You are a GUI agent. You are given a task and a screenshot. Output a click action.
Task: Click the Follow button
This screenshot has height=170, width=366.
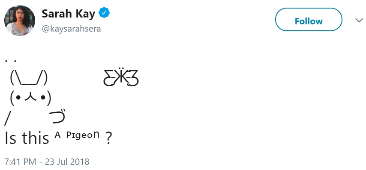309,20
